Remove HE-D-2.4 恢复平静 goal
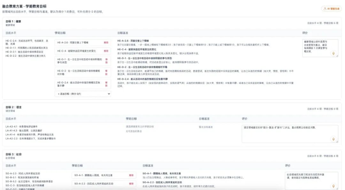Image resolution: width=345 pixels, height=190 pixels. pyautogui.click(x=106, y=84)
